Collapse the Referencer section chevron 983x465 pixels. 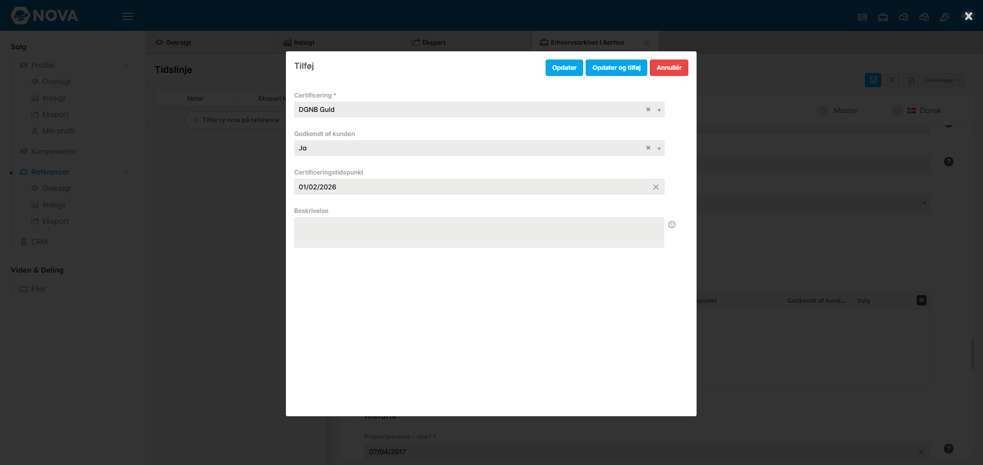(126, 172)
